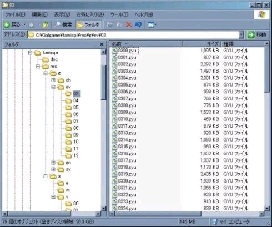272x227 pixels.
Task: Close the Folders pane with X
Action: [x=102, y=44]
